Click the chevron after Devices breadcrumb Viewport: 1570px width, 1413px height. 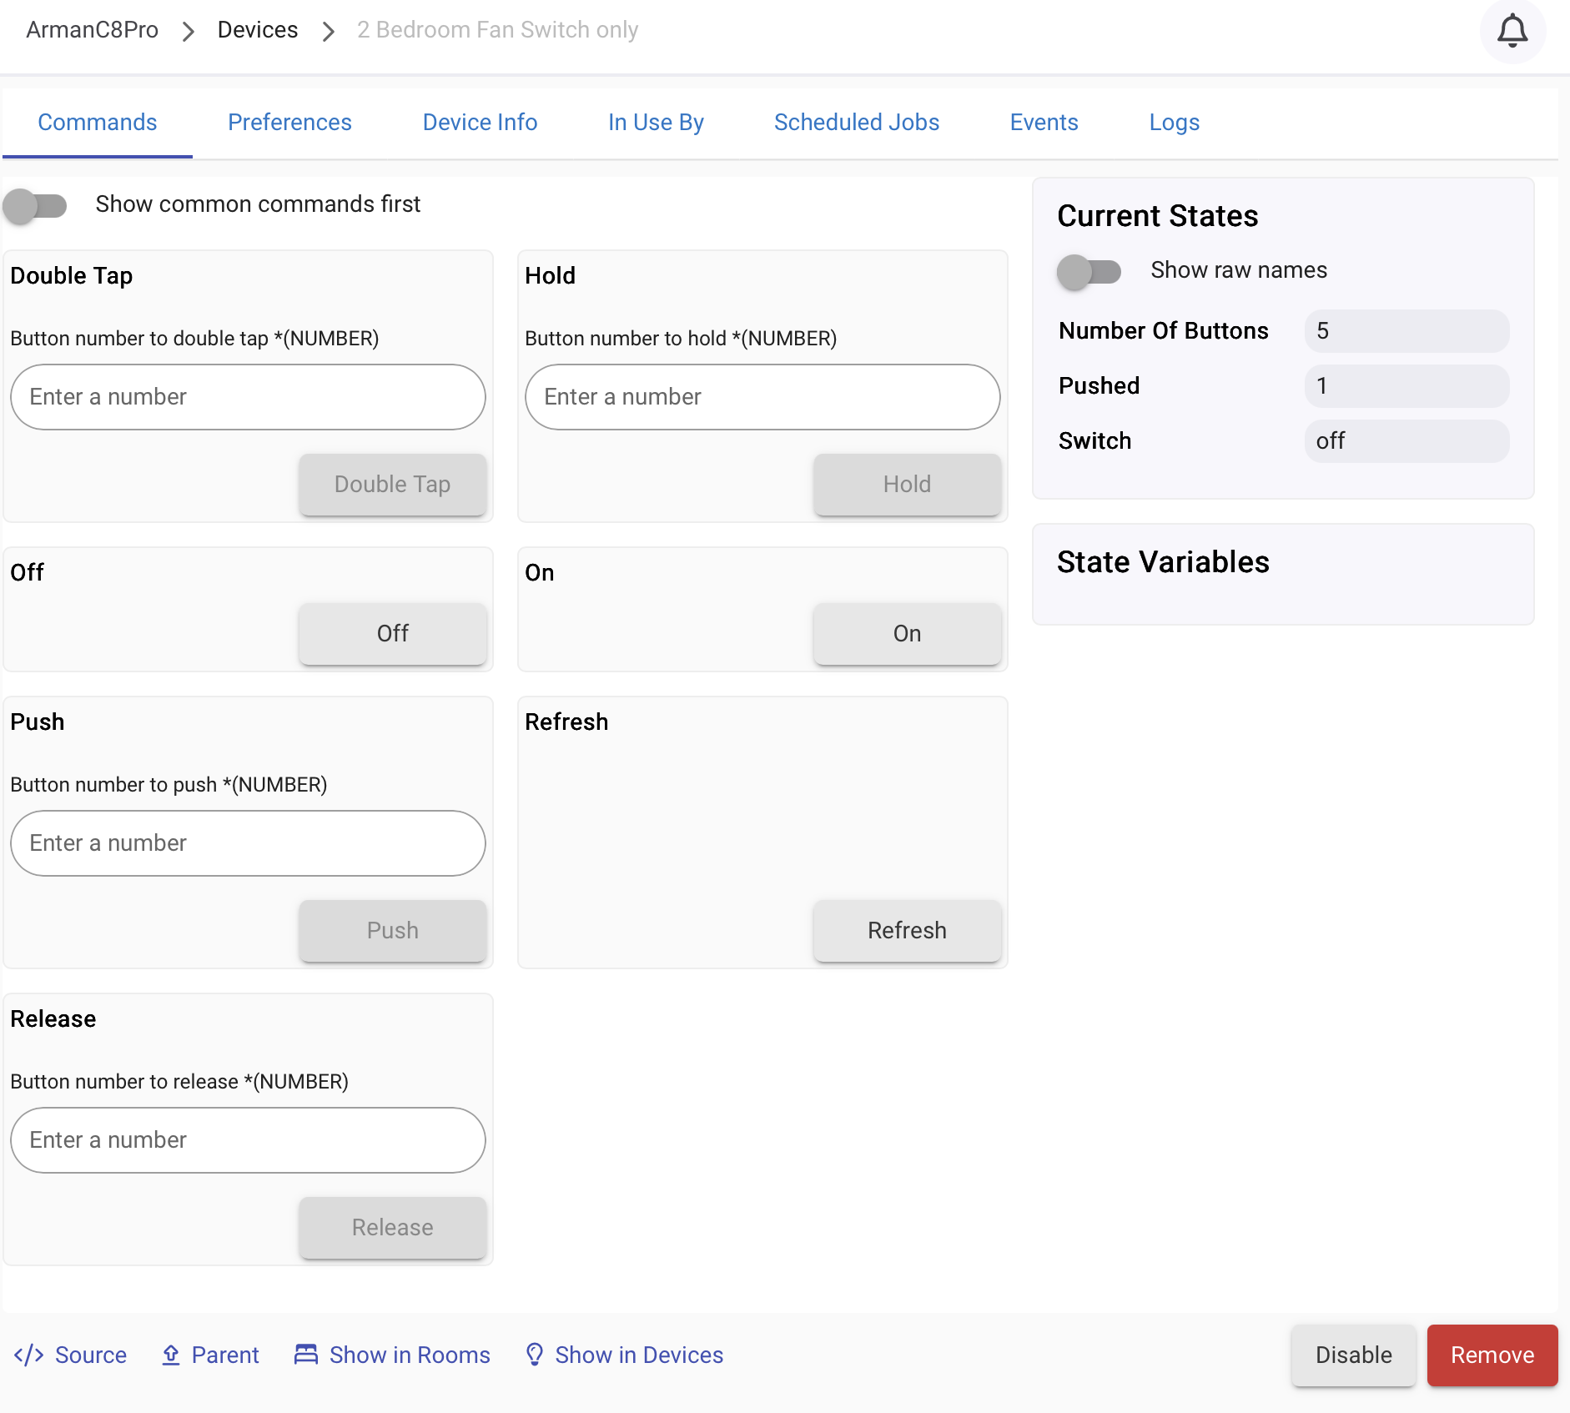coord(329,31)
